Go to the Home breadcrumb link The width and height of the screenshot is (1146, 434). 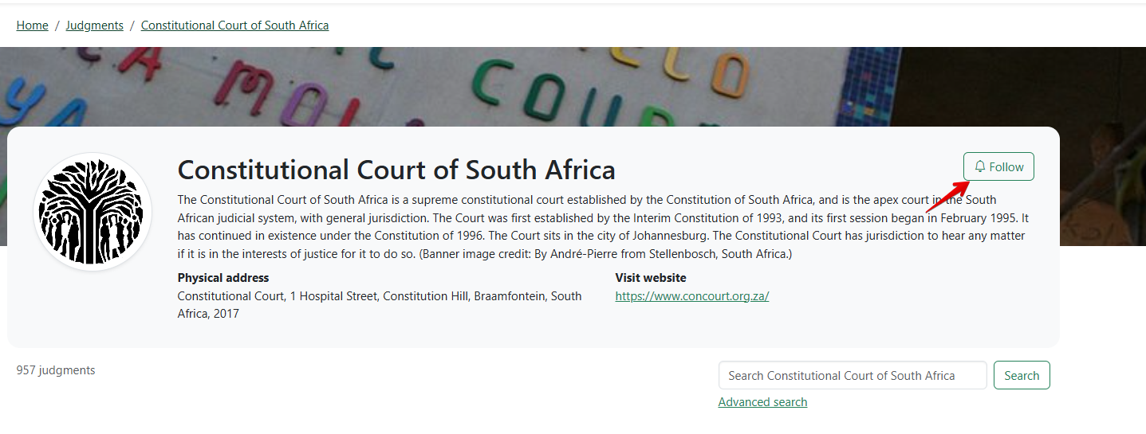click(x=32, y=25)
